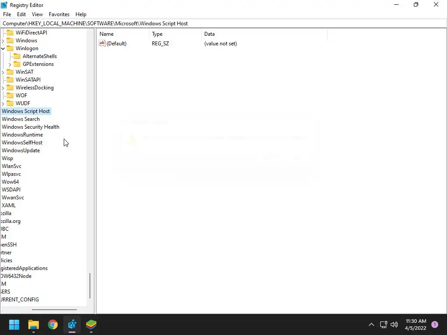447x335 pixels.
Task: Select the WOW6432Node key
Action: coord(16,276)
